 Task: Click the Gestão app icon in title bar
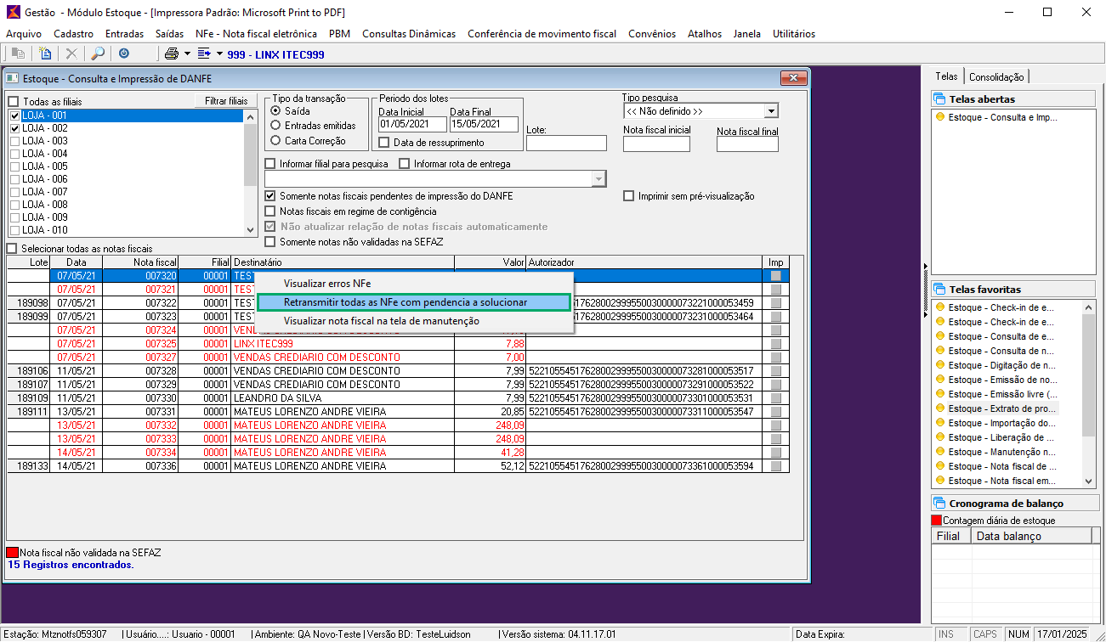12,13
